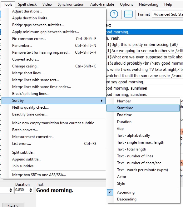Select Descending sort order

[x=126, y=199]
